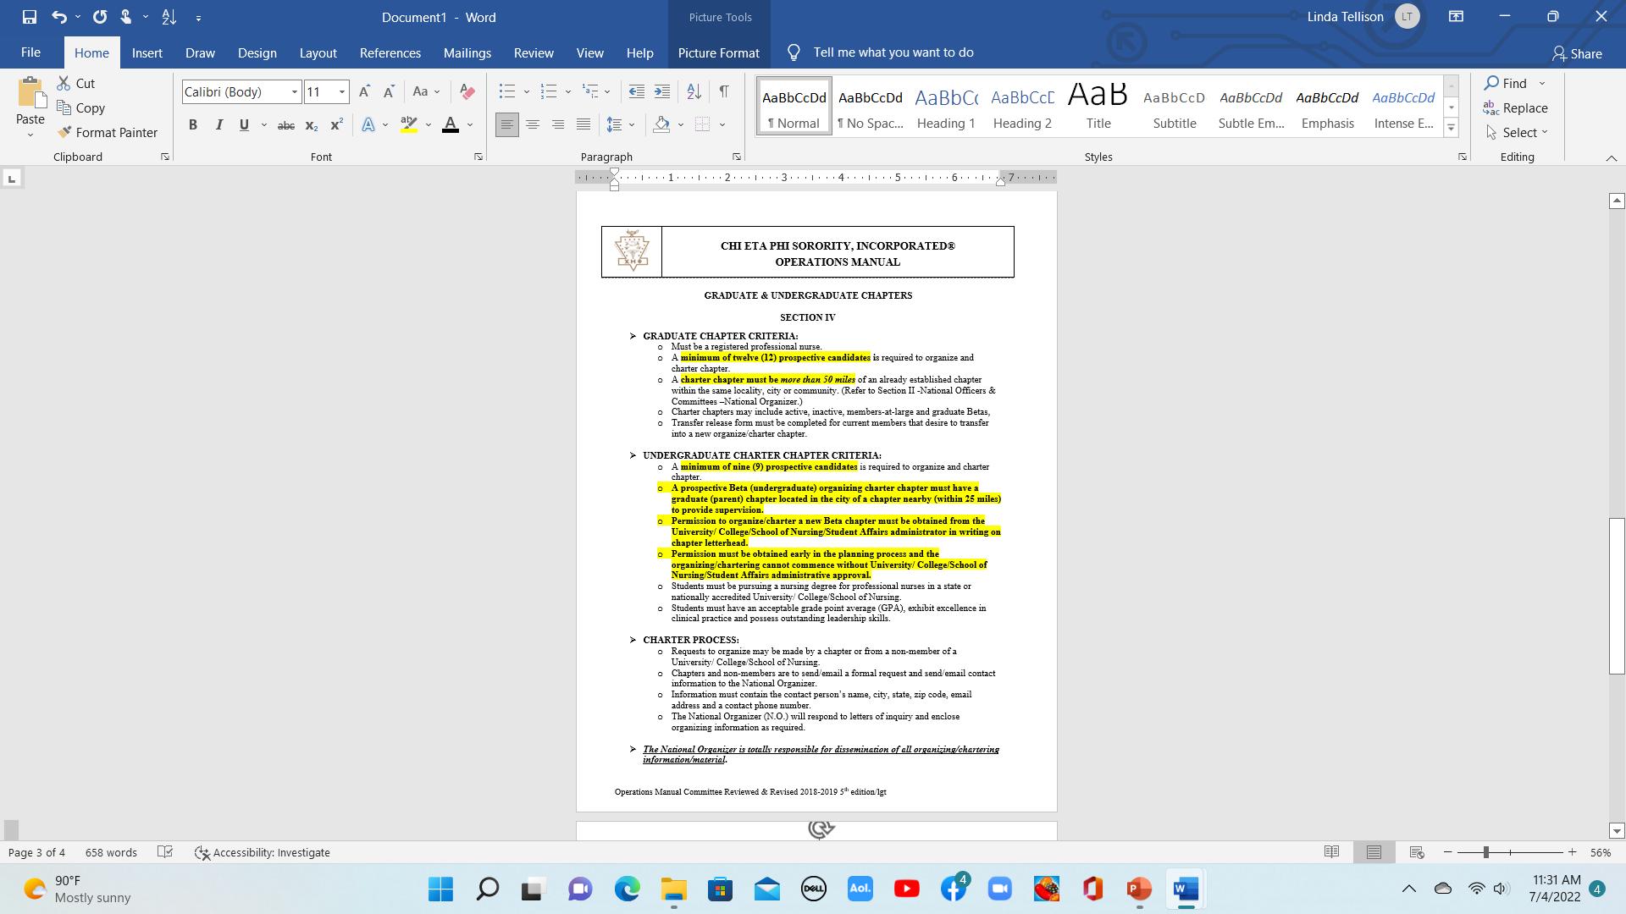
Task: Open the Change Case Aa dropdown
Action: [426, 91]
